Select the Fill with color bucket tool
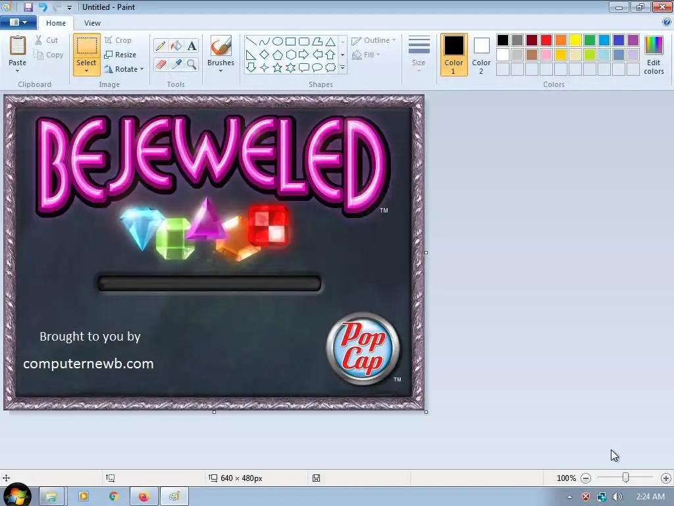The width and height of the screenshot is (674, 506). click(176, 45)
